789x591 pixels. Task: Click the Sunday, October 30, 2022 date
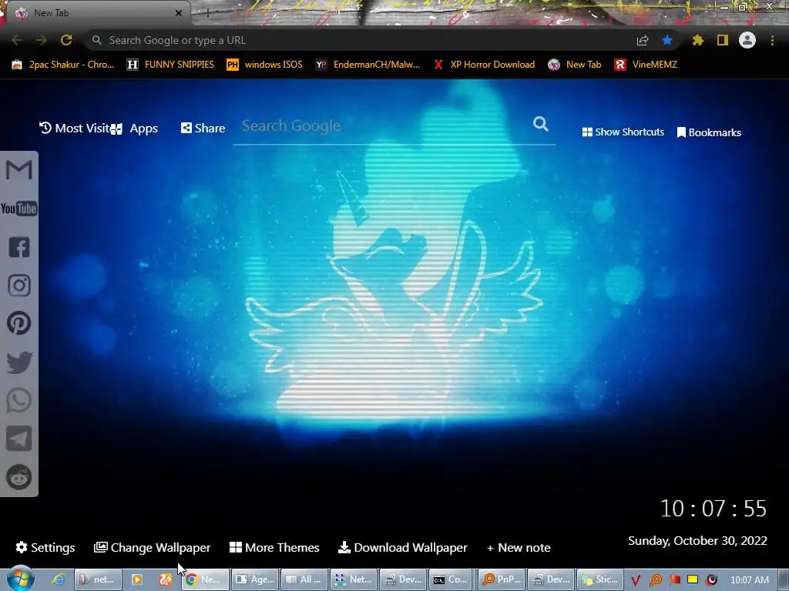point(697,541)
